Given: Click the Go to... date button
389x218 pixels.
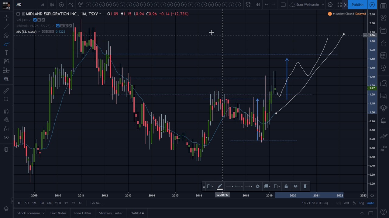Looking at the screenshot, I should [96, 203].
